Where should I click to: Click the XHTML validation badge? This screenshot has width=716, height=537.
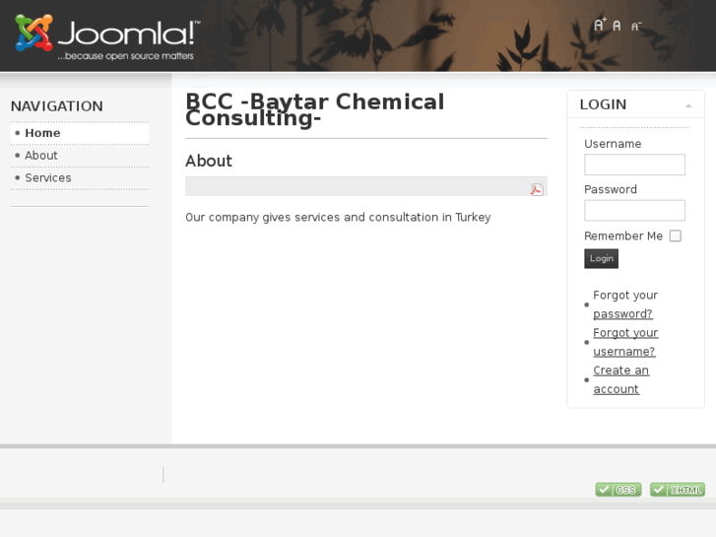pyautogui.click(x=677, y=490)
